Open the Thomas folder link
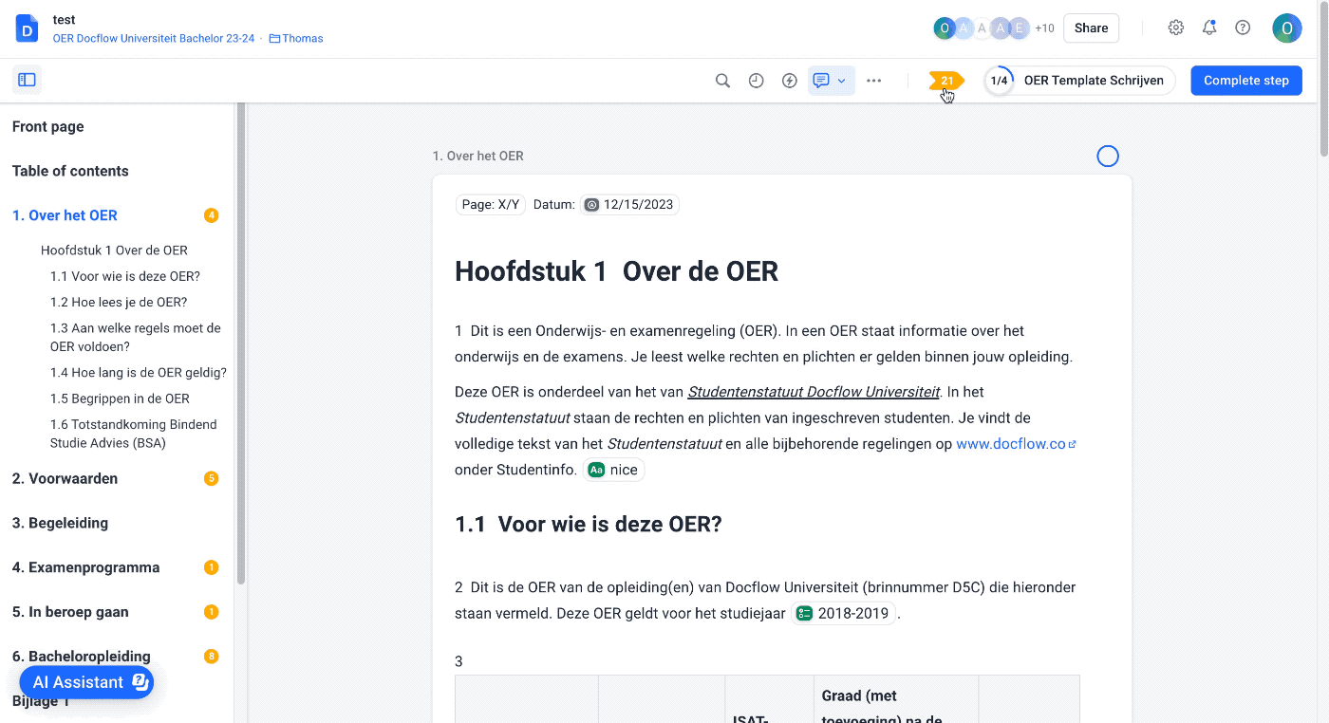 296,39
